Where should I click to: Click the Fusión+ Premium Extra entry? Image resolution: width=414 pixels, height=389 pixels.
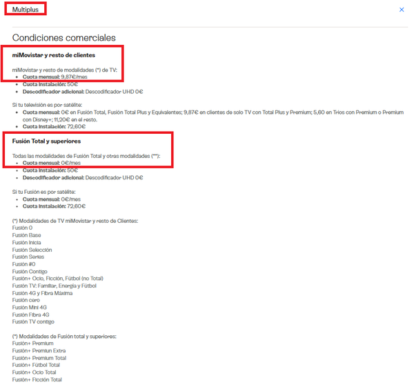pyautogui.click(x=39, y=351)
